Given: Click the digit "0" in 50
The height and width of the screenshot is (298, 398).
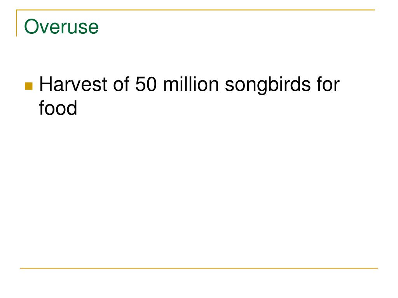Looking at the screenshot, I should 151,85.
